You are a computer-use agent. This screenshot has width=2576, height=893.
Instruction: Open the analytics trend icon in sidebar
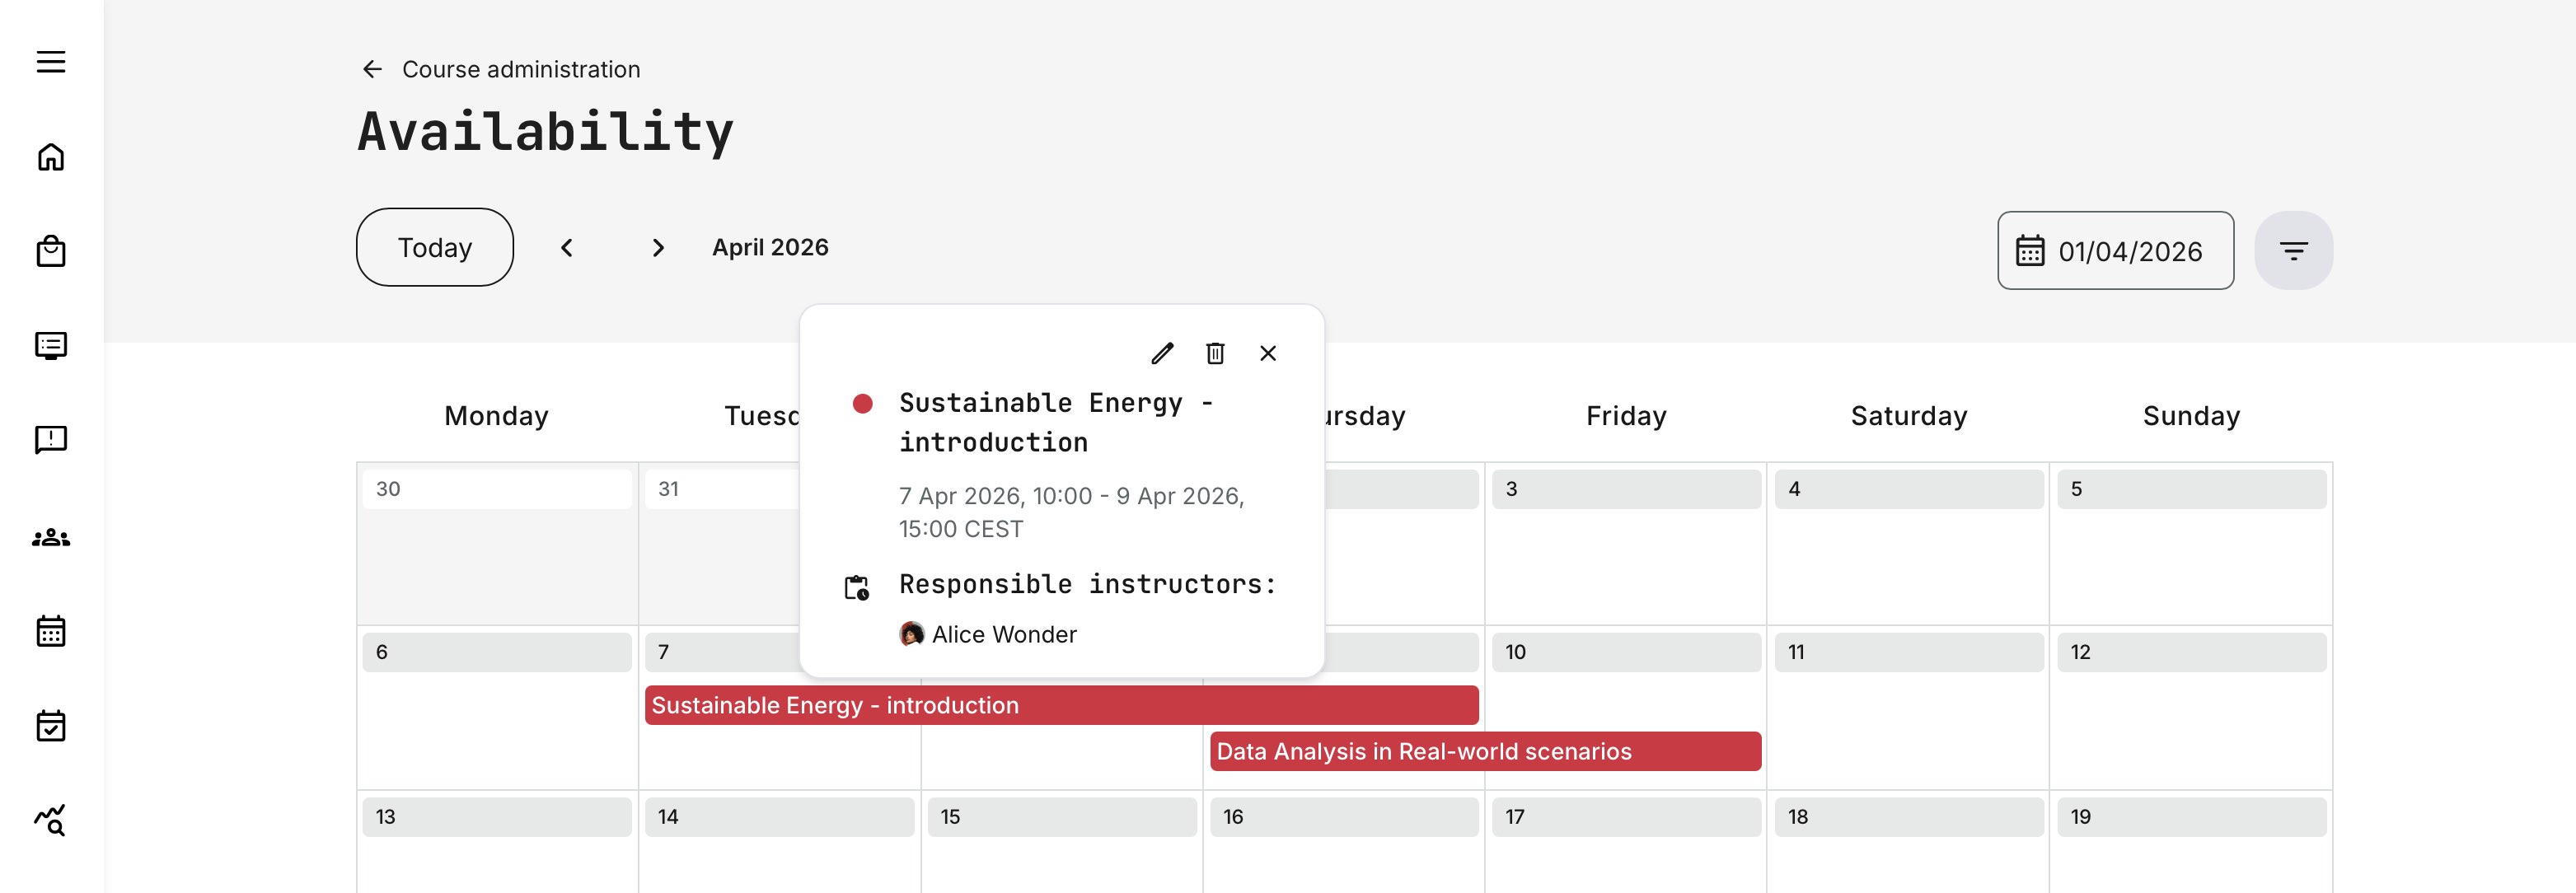click(52, 821)
